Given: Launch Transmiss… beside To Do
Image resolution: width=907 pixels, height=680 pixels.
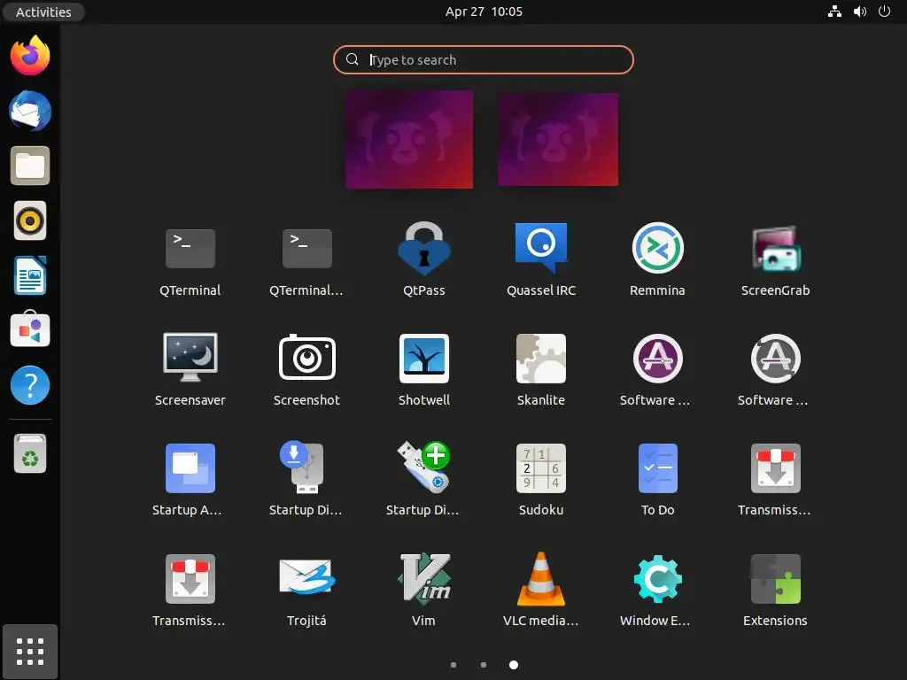Looking at the screenshot, I should coord(775,467).
